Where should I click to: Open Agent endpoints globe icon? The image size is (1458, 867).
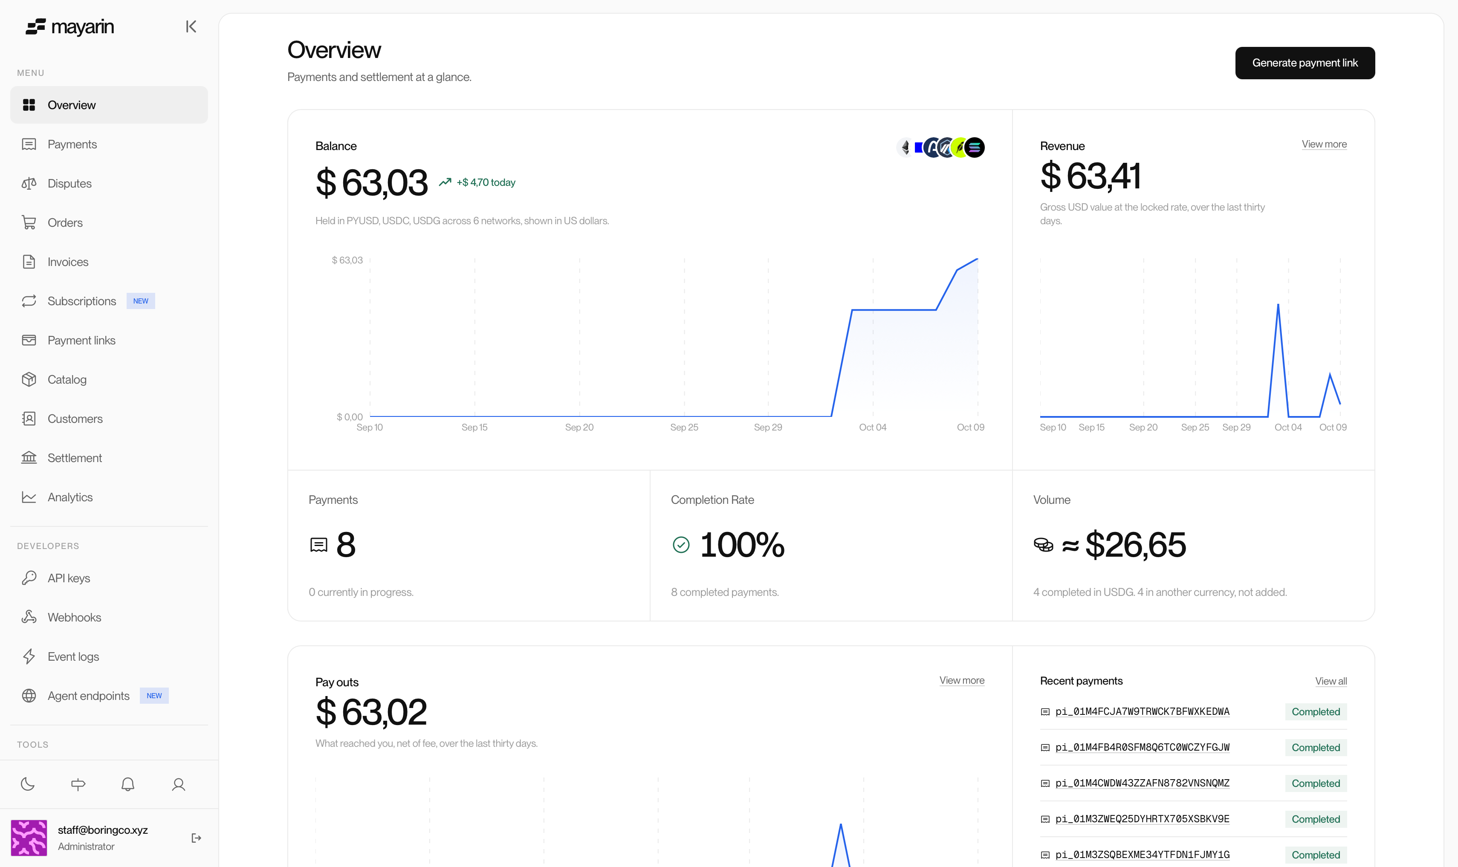pyautogui.click(x=29, y=695)
